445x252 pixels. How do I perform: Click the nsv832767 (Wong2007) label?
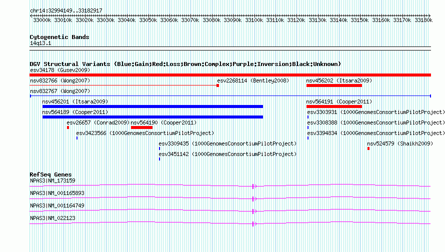[60, 91]
